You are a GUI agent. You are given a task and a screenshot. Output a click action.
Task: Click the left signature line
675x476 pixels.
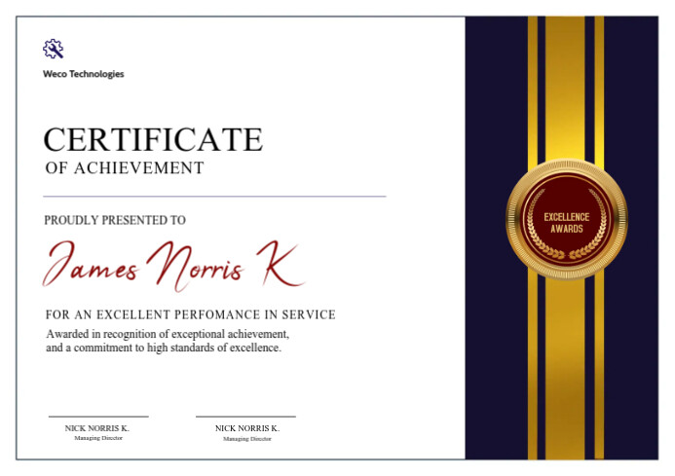[x=98, y=417]
